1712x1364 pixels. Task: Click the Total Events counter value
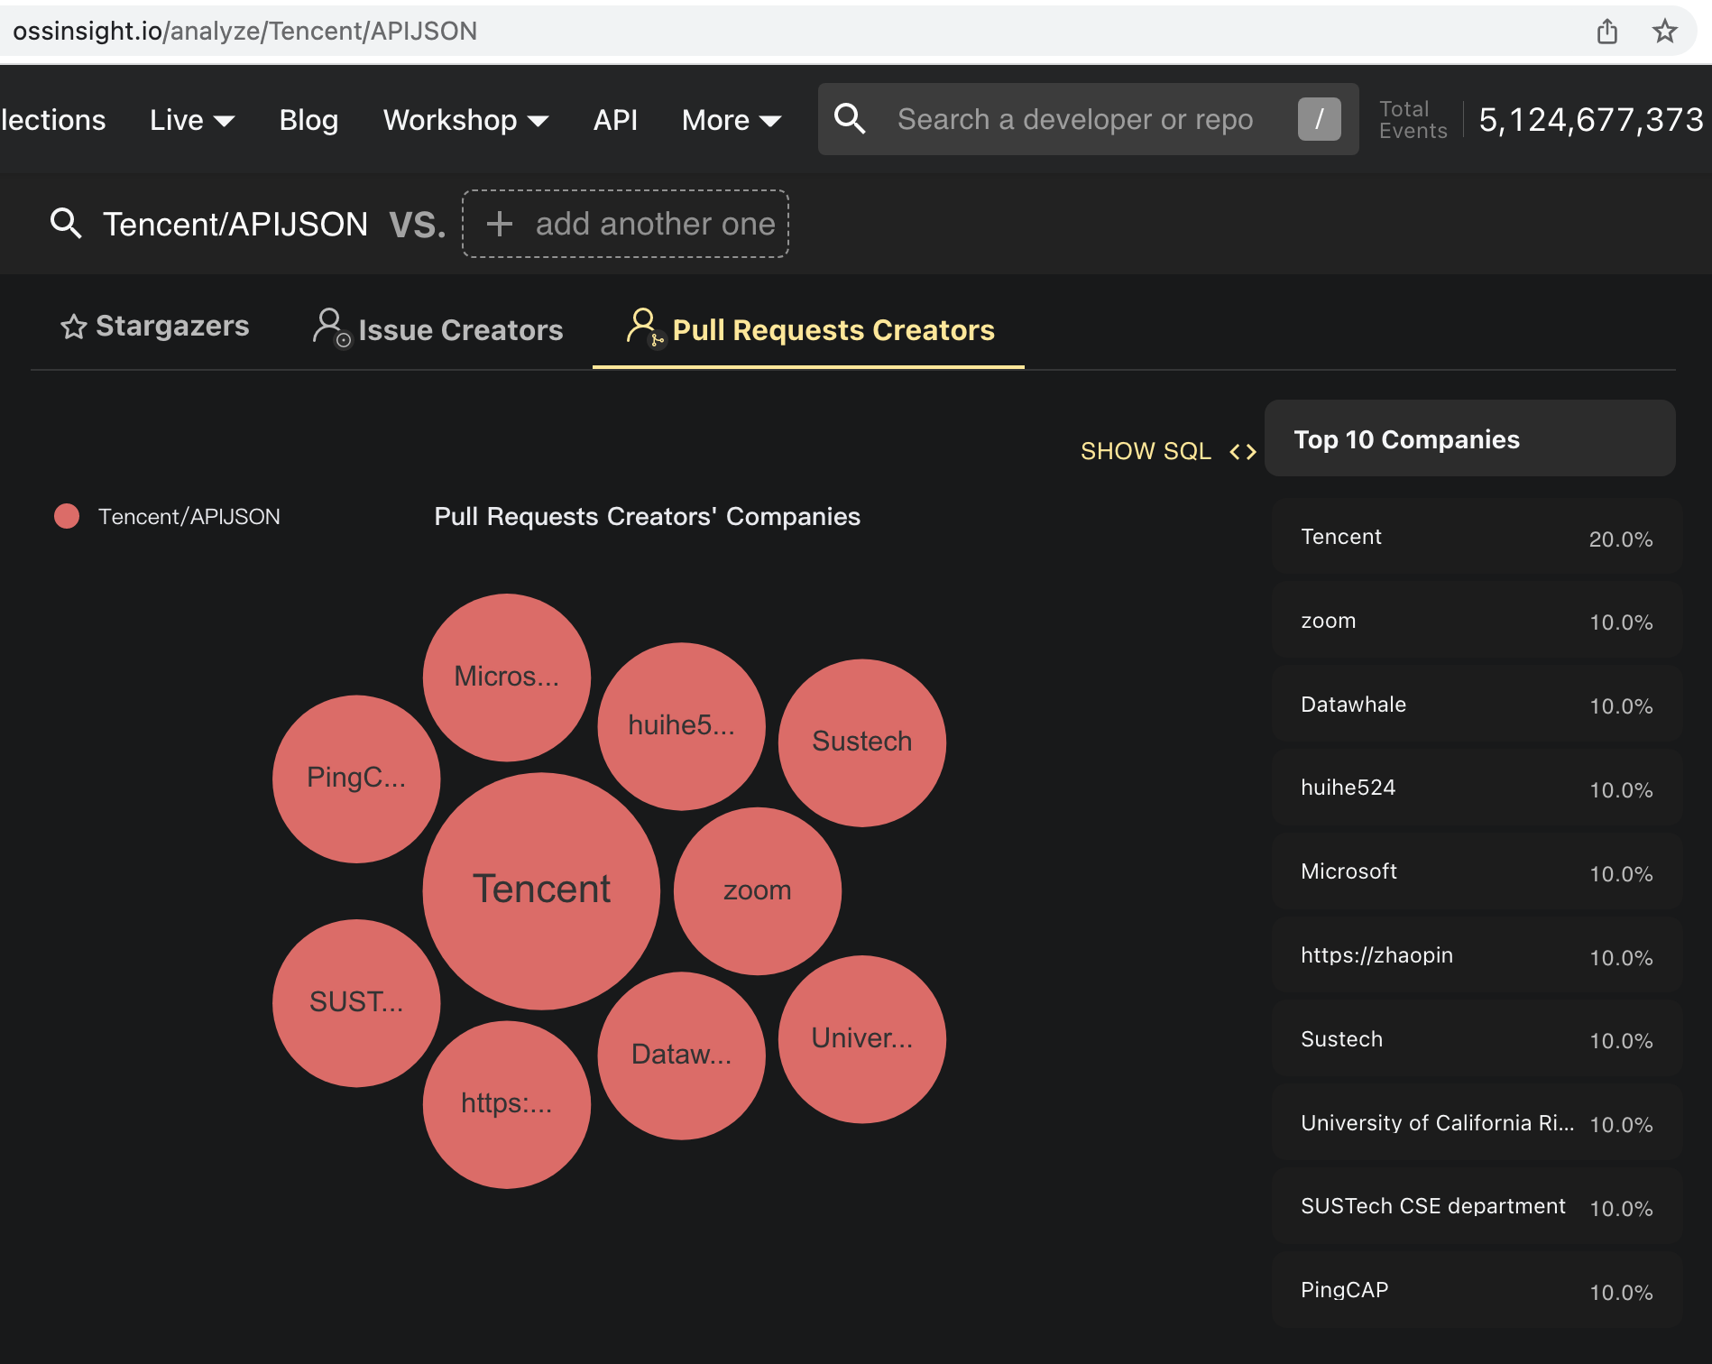point(1591,120)
